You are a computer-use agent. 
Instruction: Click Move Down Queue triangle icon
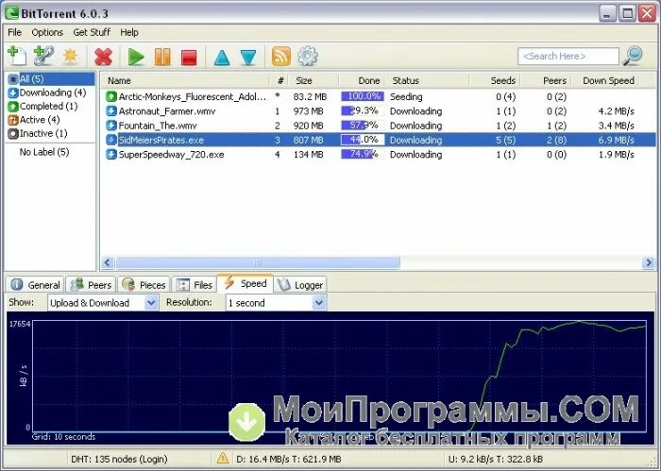coord(248,58)
